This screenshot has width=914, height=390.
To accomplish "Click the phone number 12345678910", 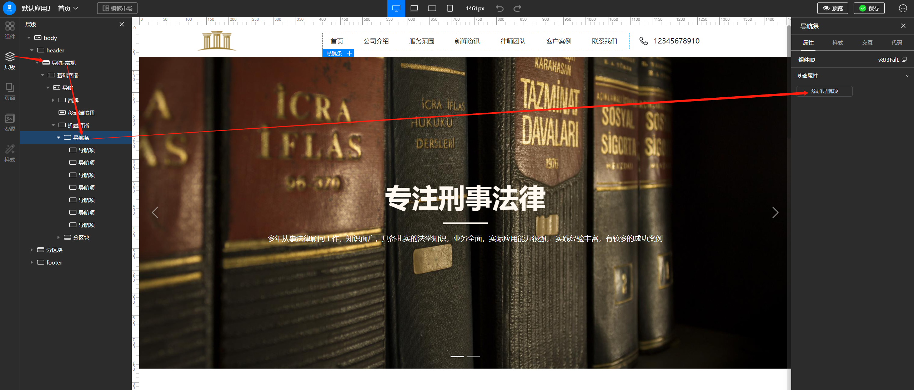I will coord(676,41).
